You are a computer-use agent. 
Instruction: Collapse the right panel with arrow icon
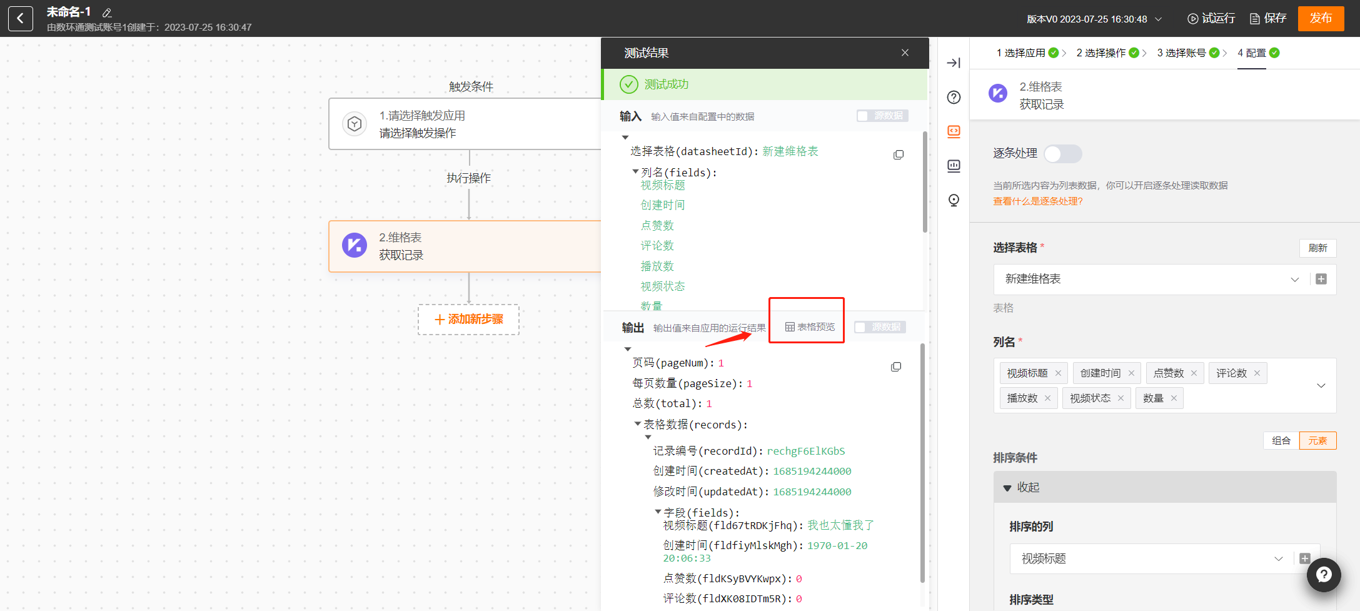pyautogui.click(x=954, y=63)
